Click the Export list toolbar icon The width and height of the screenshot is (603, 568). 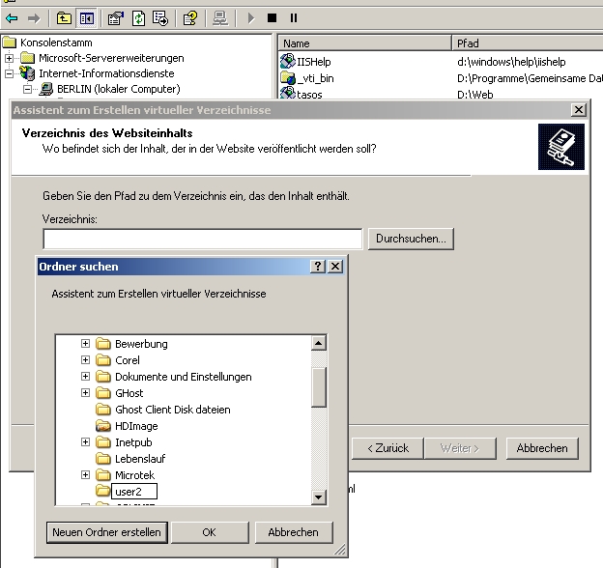(x=159, y=17)
